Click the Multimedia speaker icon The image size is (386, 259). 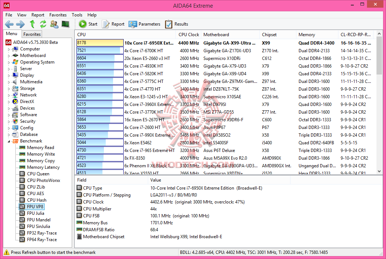tap(15, 82)
